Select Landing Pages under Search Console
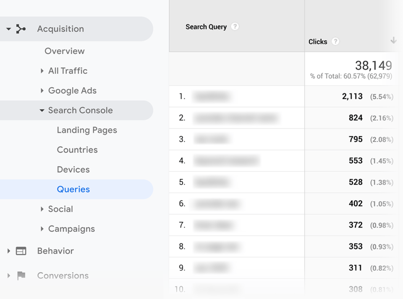The height and width of the screenshot is (299, 403). pos(87,130)
